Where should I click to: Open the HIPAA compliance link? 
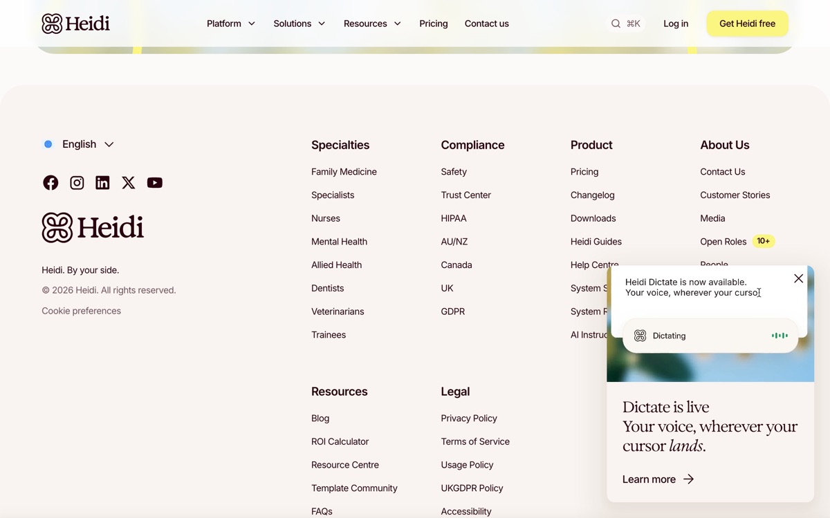[x=454, y=218]
